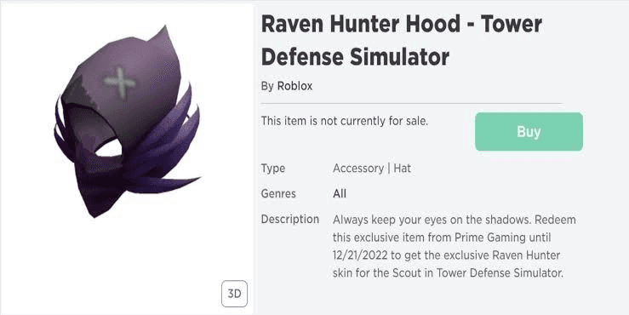Screen dimensions: 629x315
Task: Click the Hat word in Type
Action: pyautogui.click(x=403, y=168)
